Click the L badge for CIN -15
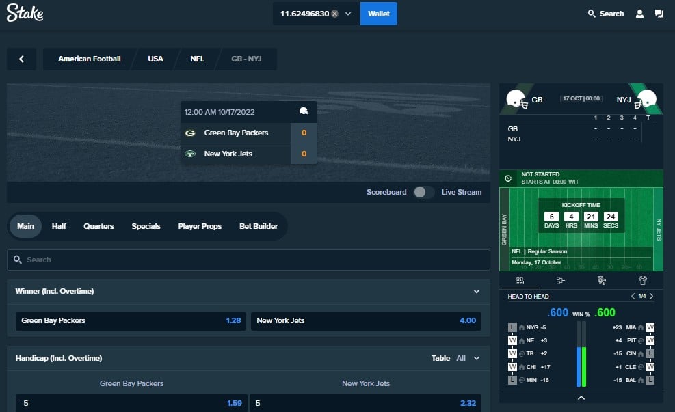Screen dimensions: 675x412 (650, 353)
